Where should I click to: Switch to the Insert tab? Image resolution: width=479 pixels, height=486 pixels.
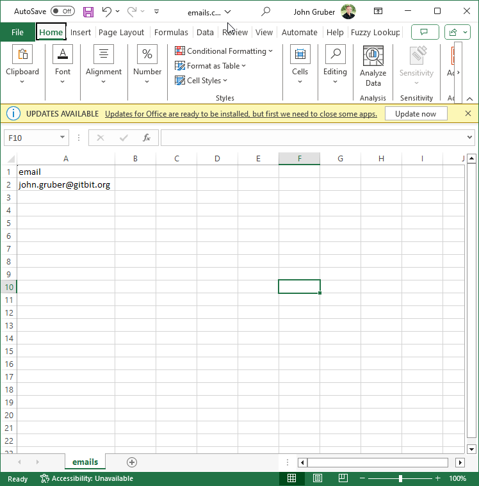pos(81,32)
